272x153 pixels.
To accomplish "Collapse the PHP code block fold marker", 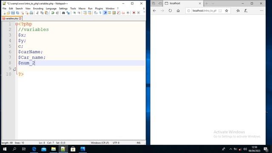I will point(17,24).
